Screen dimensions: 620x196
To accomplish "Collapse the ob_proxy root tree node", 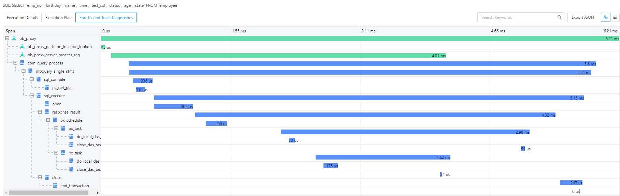I will (7, 39).
